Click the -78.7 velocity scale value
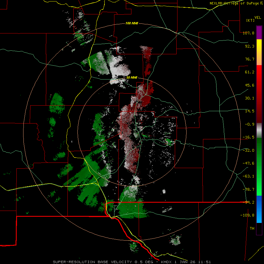 [x=248, y=189]
